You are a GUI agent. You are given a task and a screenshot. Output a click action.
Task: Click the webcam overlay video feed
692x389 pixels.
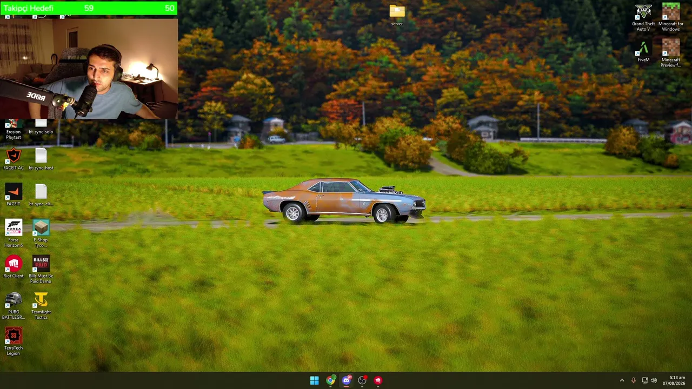[x=89, y=68]
